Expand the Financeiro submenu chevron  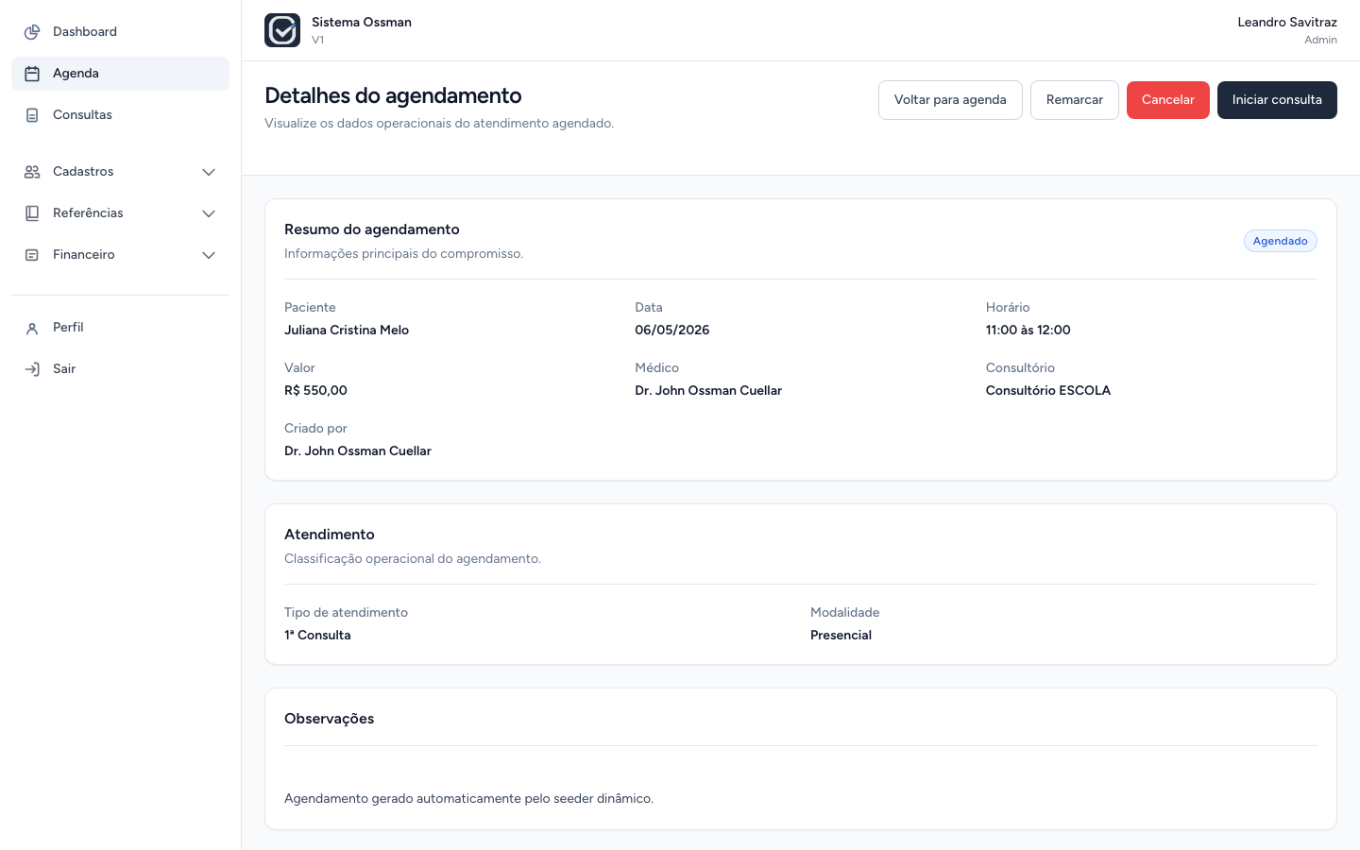point(209,255)
